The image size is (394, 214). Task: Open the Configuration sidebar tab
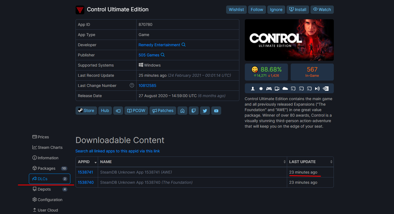tap(49, 200)
